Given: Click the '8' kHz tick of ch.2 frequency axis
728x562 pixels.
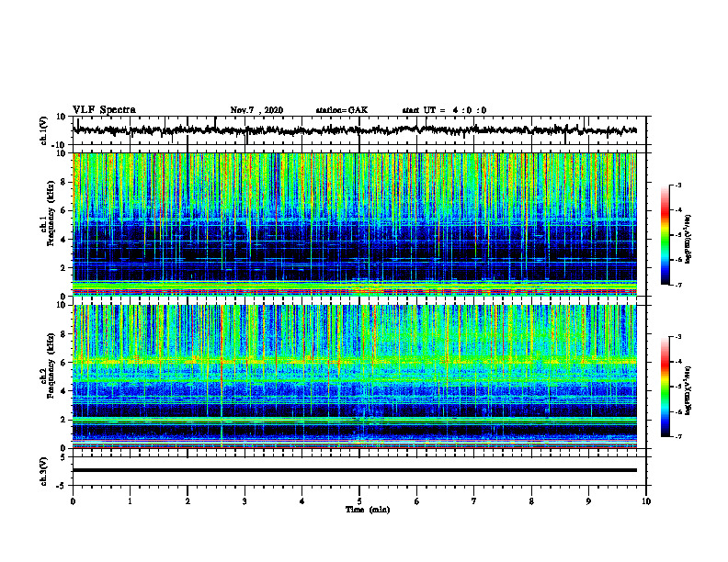Looking at the screenshot, I should [x=64, y=334].
